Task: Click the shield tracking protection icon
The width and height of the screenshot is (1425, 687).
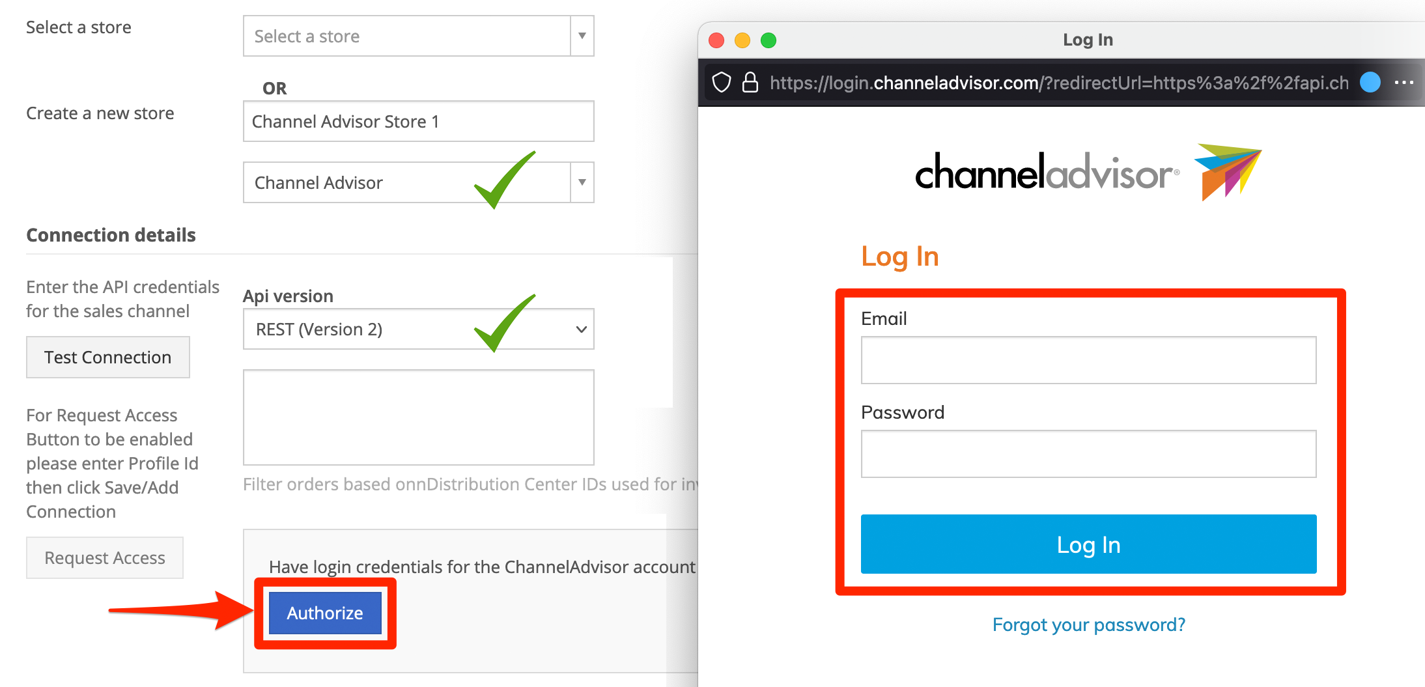Action: pos(722,83)
